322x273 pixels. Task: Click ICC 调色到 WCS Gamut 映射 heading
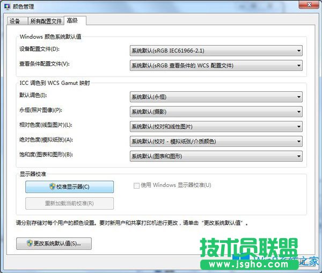click(x=55, y=83)
